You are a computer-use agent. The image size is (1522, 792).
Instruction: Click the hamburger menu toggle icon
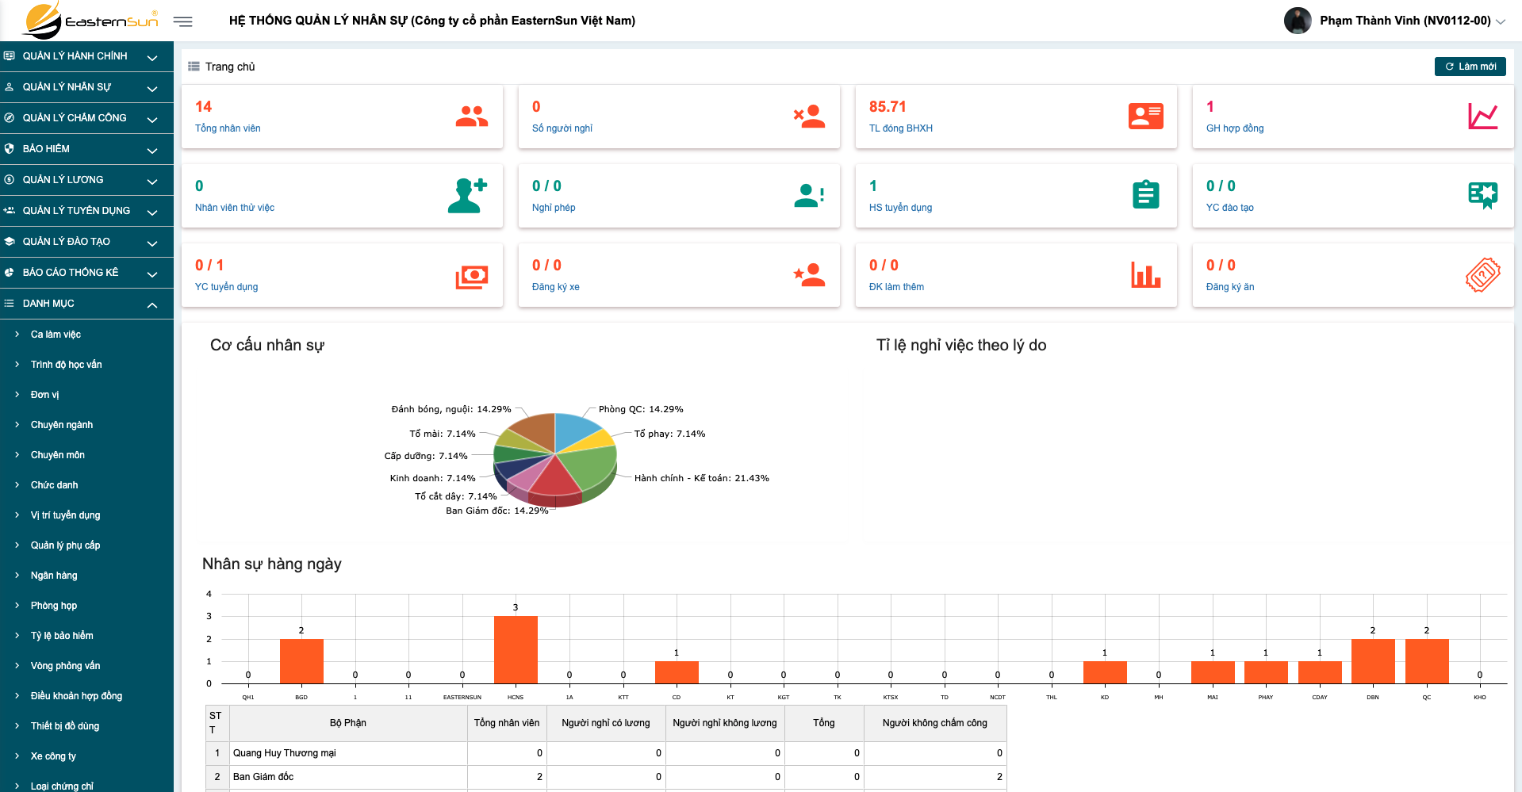point(182,21)
